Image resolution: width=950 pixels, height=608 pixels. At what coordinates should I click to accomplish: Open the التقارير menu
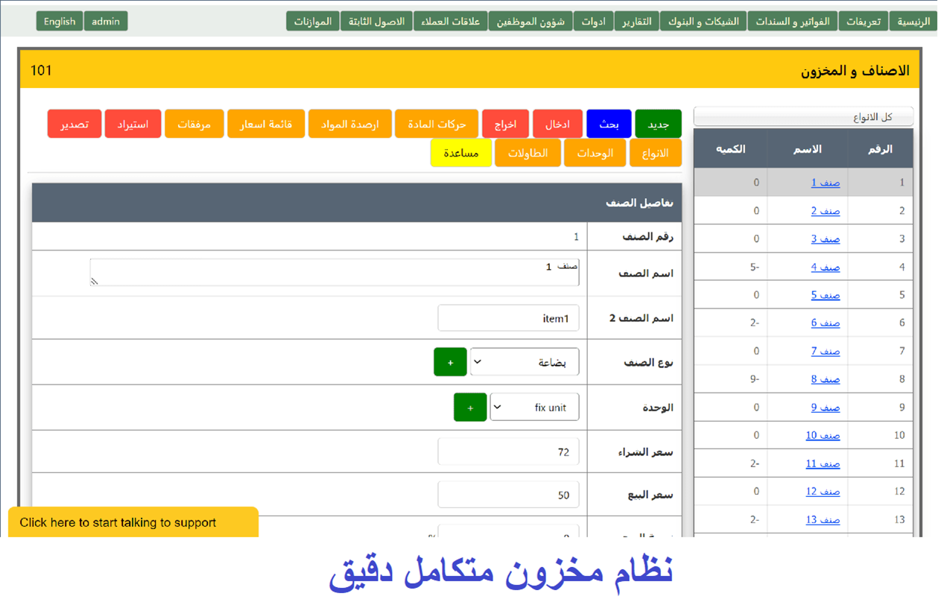point(637,22)
